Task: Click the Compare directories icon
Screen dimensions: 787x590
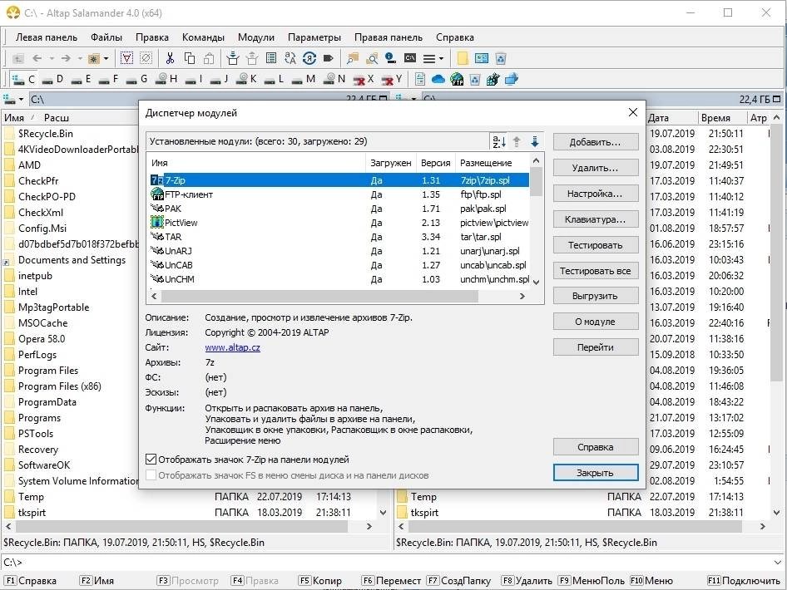Action: point(372,59)
